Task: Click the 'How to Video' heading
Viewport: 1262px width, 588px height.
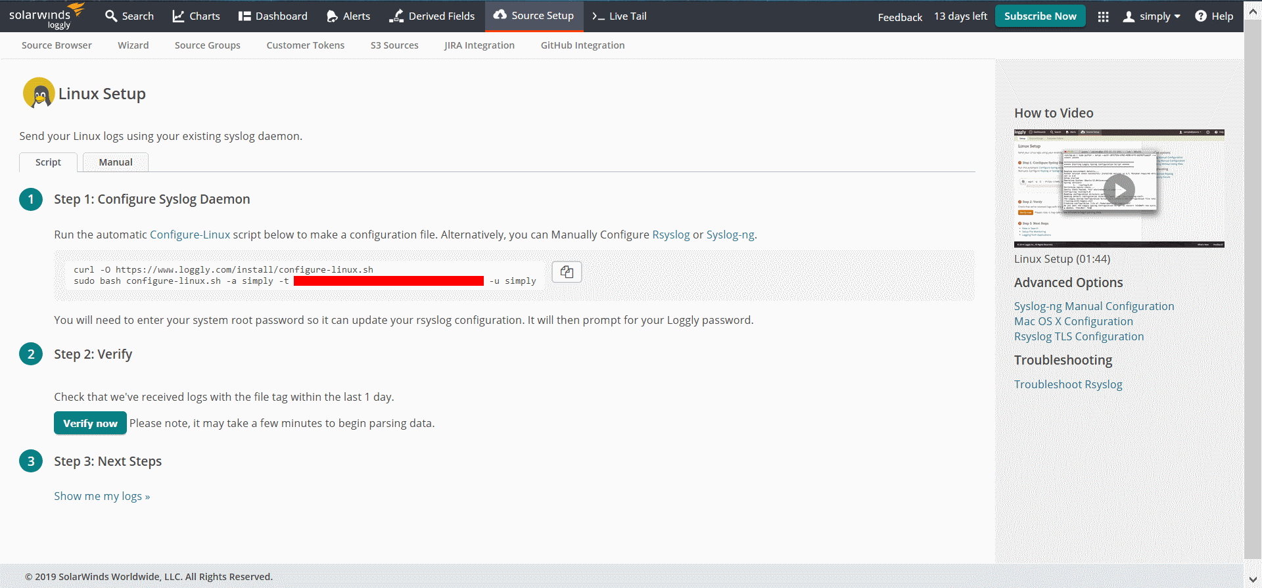Action: 1054,113
